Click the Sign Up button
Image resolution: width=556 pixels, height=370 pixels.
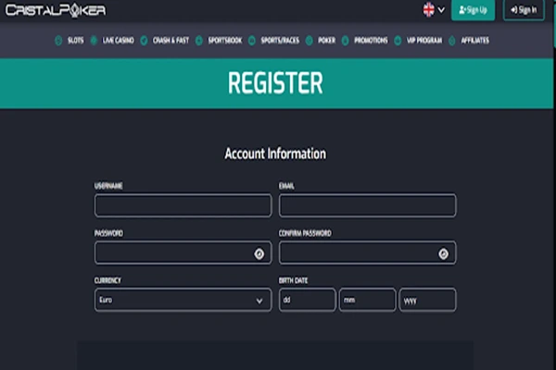473,10
